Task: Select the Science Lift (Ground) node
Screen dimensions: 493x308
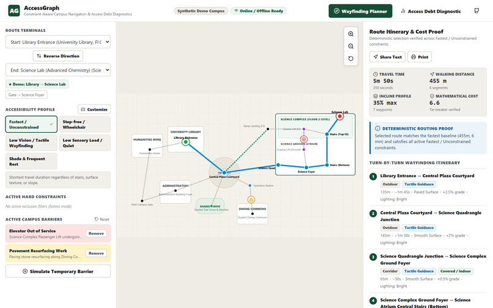Action: 304,150
